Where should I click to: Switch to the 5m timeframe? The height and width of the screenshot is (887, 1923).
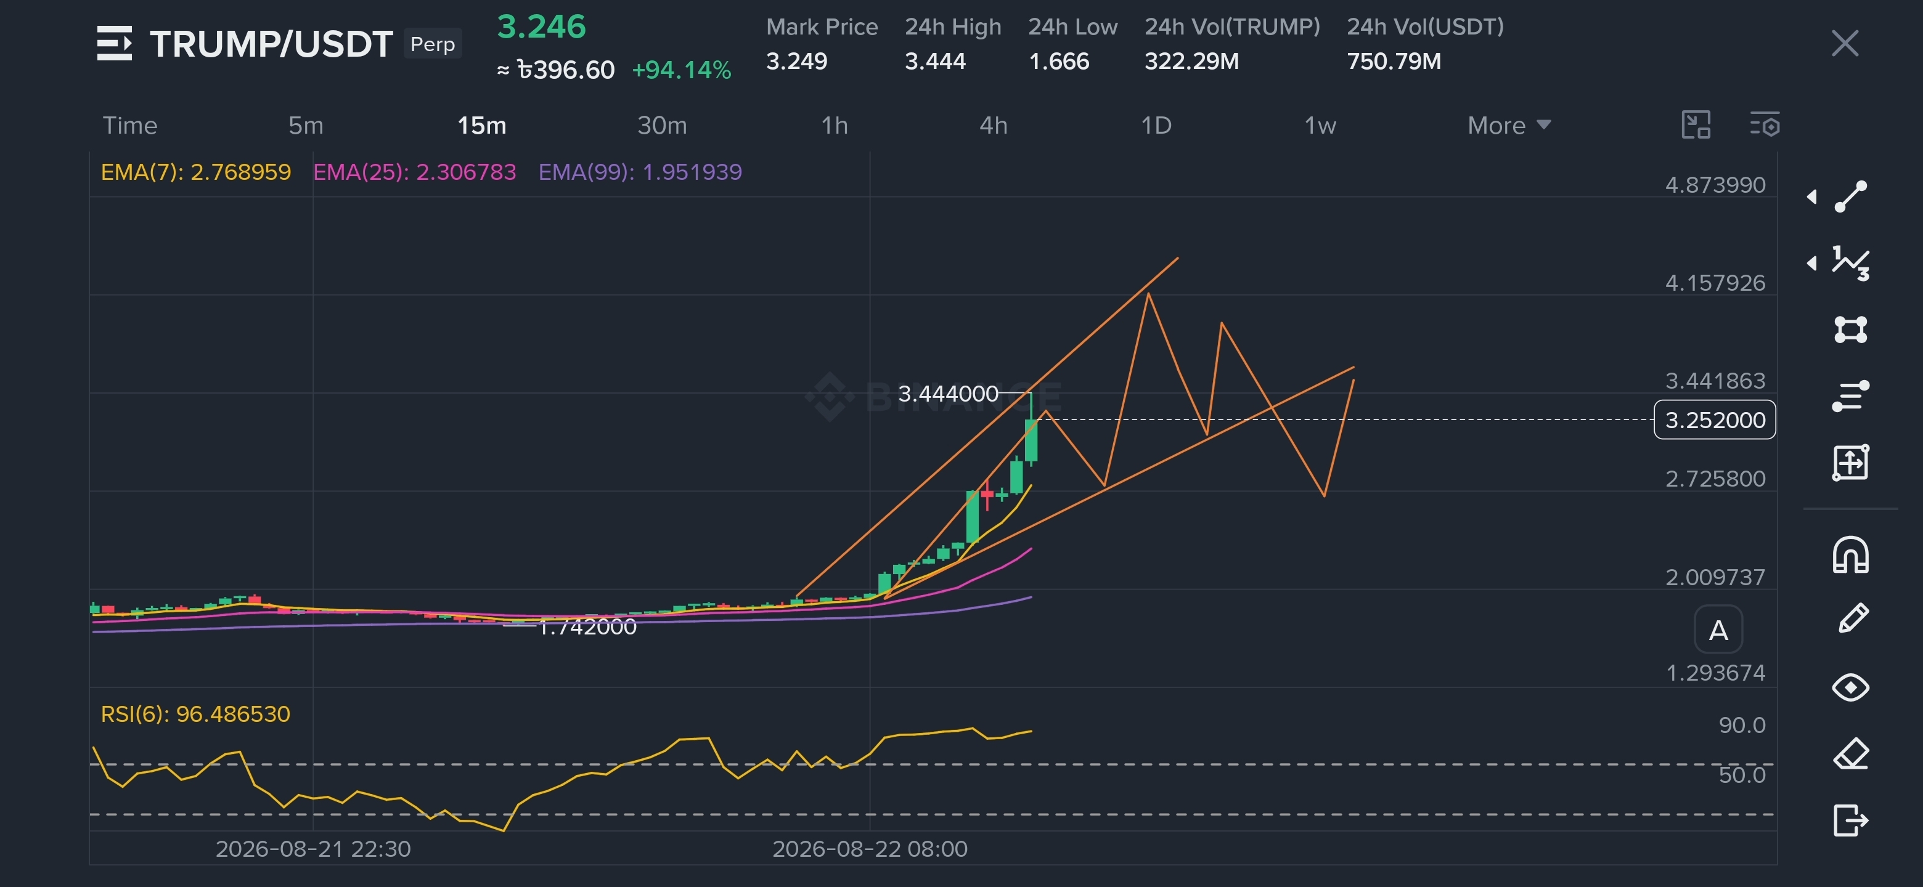305,125
